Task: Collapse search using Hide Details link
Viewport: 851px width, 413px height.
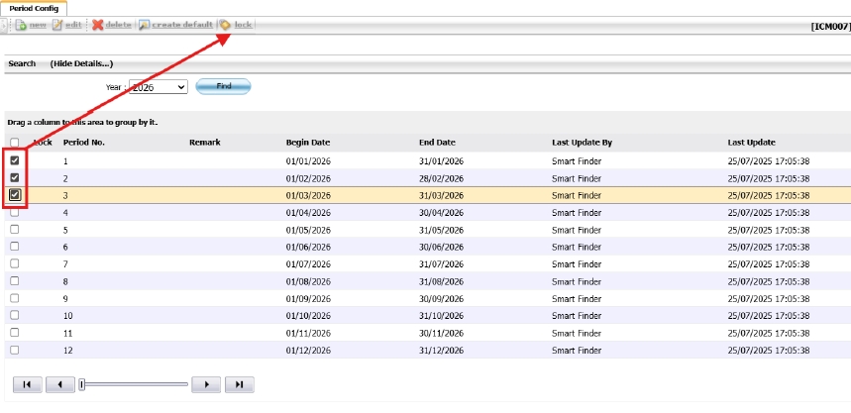Action: click(81, 63)
